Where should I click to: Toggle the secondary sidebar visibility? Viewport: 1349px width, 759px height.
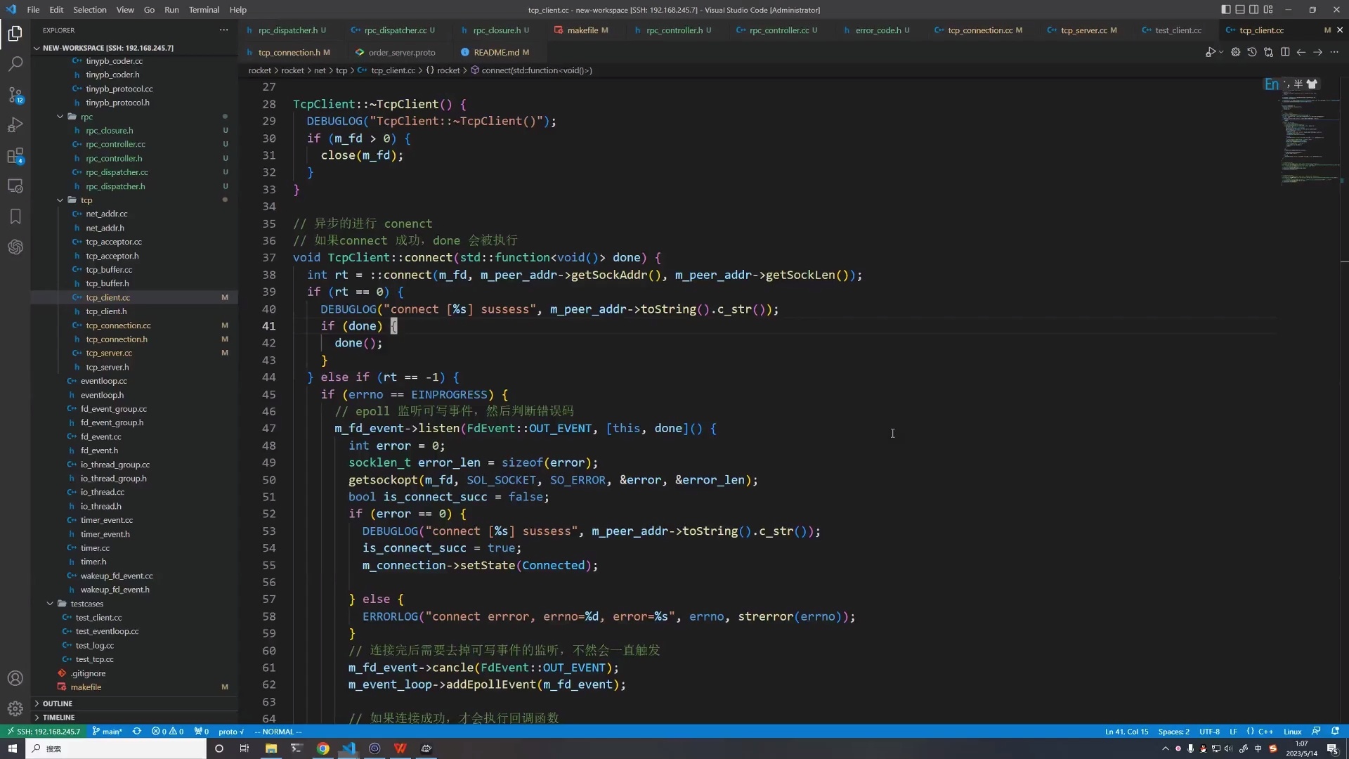tap(1254, 9)
